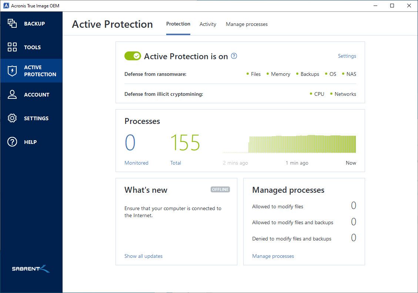Image resolution: width=418 pixels, height=293 pixels.
Task: Close the Acronis True Image window
Action: (409, 6)
